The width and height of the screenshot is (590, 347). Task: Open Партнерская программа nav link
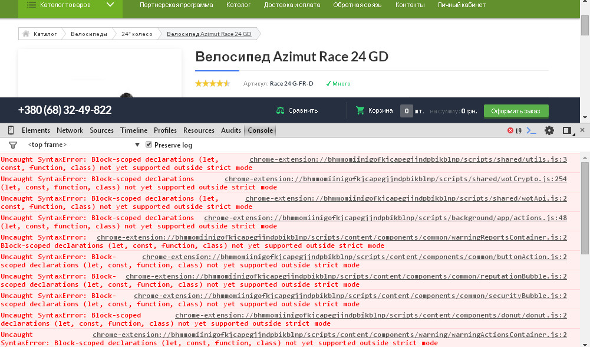176,5
